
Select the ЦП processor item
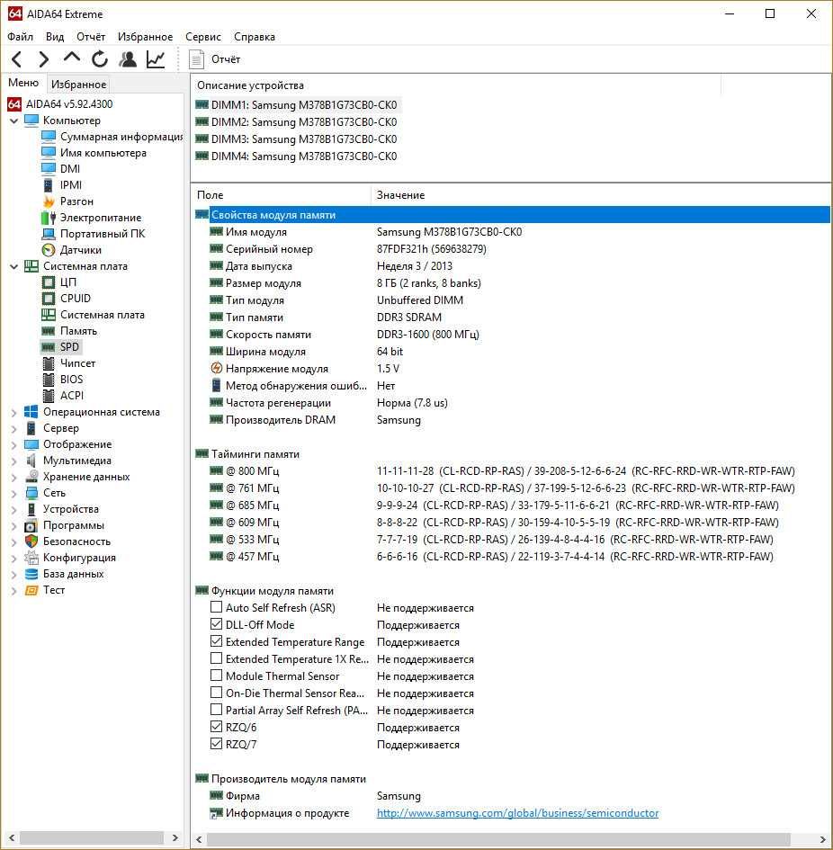click(67, 282)
